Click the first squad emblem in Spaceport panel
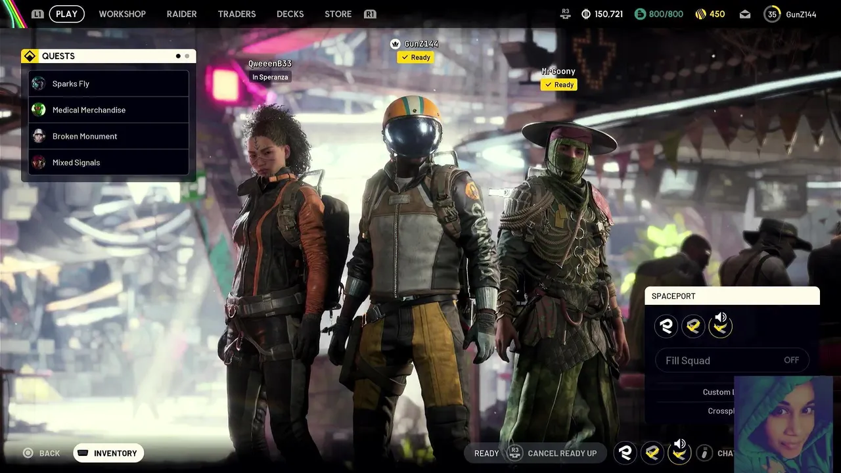Screen dimensions: 841x473 click(666, 326)
